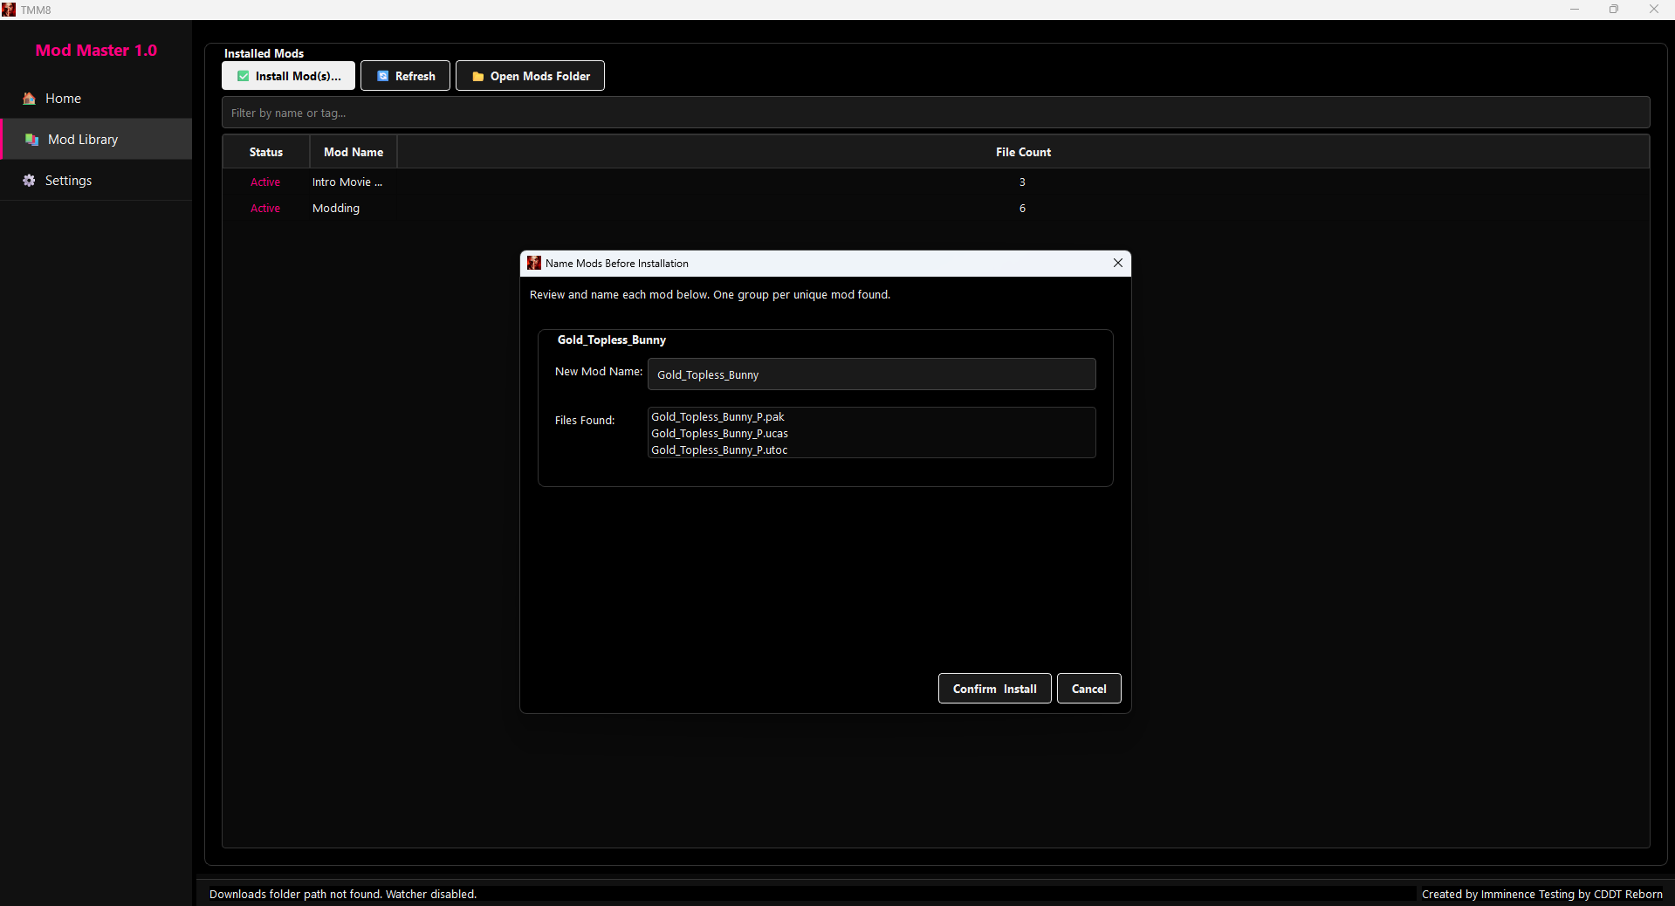The width and height of the screenshot is (1675, 906).
Task: Click the TMM8 app icon in the title bar
Action: (x=9, y=9)
